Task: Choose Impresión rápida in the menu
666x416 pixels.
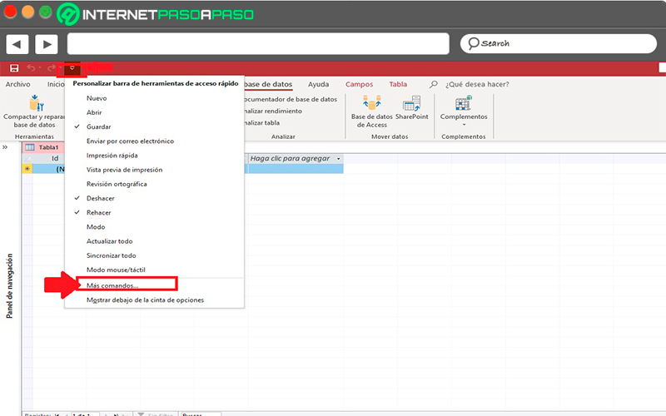Action: (112, 156)
